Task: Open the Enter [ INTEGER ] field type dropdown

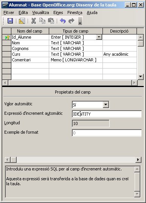Action: pyautogui.click(x=99, y=37)
